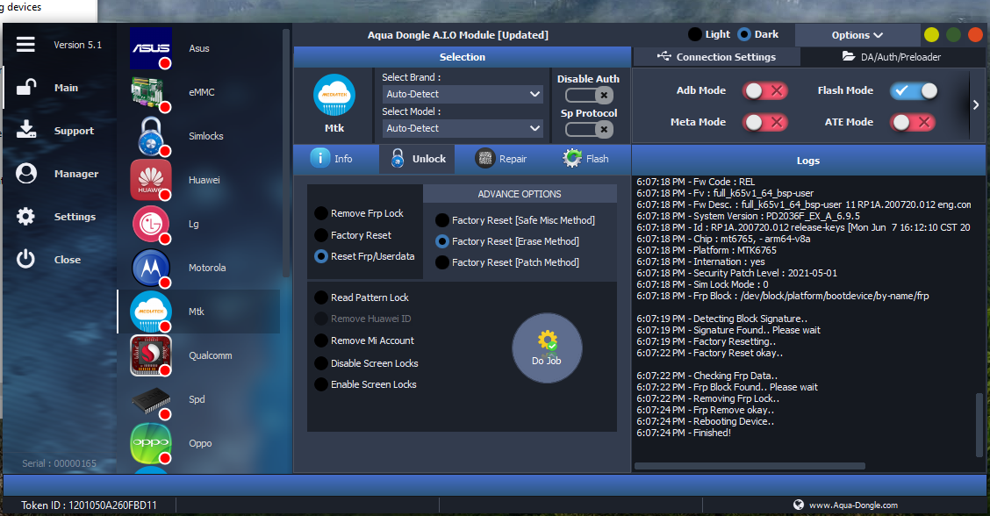Click the Serial : 00000165 text
Image resolution: width=990 pixels, height=516 pixels.
[x=60, y=463]
